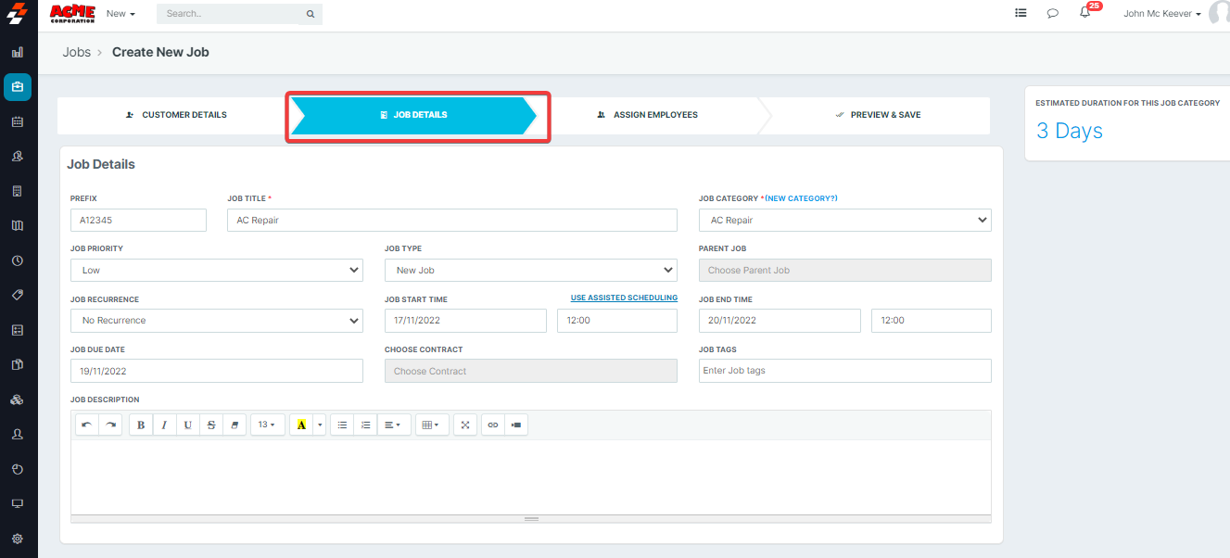Click the New Category link

coord(802,198)
